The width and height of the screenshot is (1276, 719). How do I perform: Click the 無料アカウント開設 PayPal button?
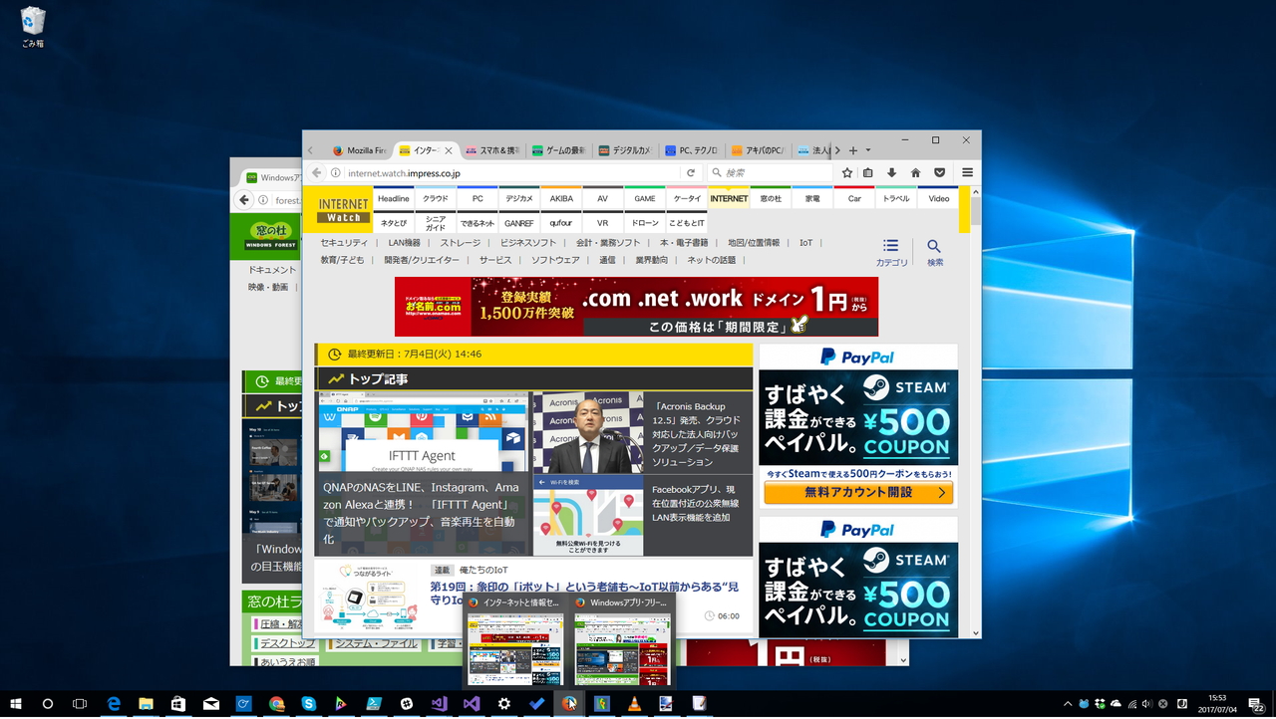point(858,492)
